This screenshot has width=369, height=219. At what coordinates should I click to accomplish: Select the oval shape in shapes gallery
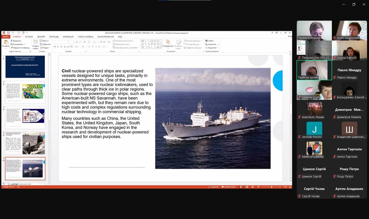click(155, 41)
